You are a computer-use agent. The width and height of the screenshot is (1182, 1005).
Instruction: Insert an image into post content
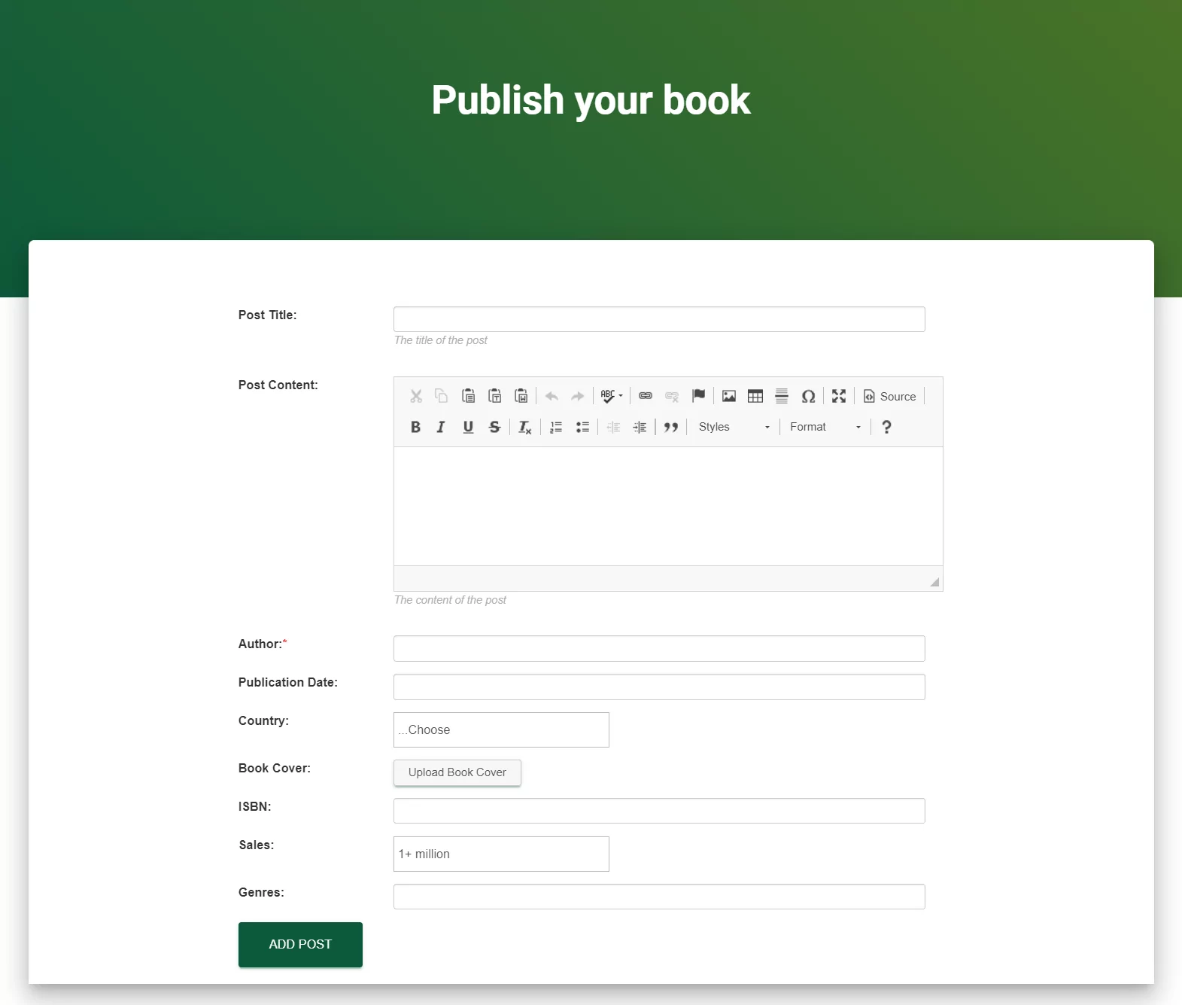[x=729, y=396]
